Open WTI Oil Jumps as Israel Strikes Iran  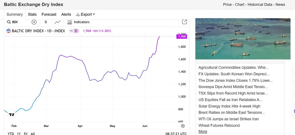tap(229, 119)
